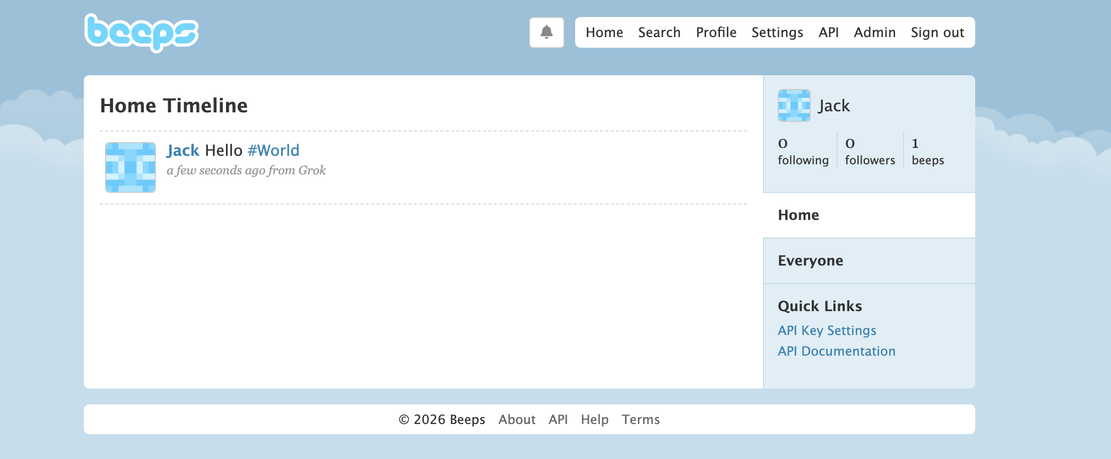Viewport: 1111px width, 459px height.
Task: Click Jack's sidebar profile avatar
Action: click(x=794, y=105)
